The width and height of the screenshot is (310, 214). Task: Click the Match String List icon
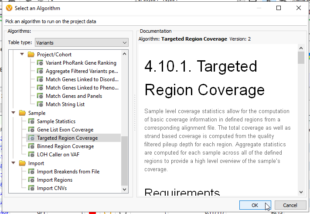tap(40, 104)
